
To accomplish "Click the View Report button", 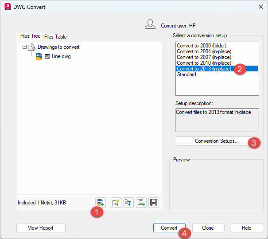I will pyautogui.click(x=41, y=228).
